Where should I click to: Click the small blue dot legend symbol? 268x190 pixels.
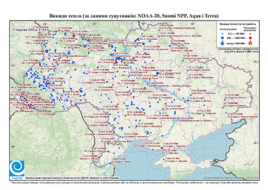coord(223,34)
